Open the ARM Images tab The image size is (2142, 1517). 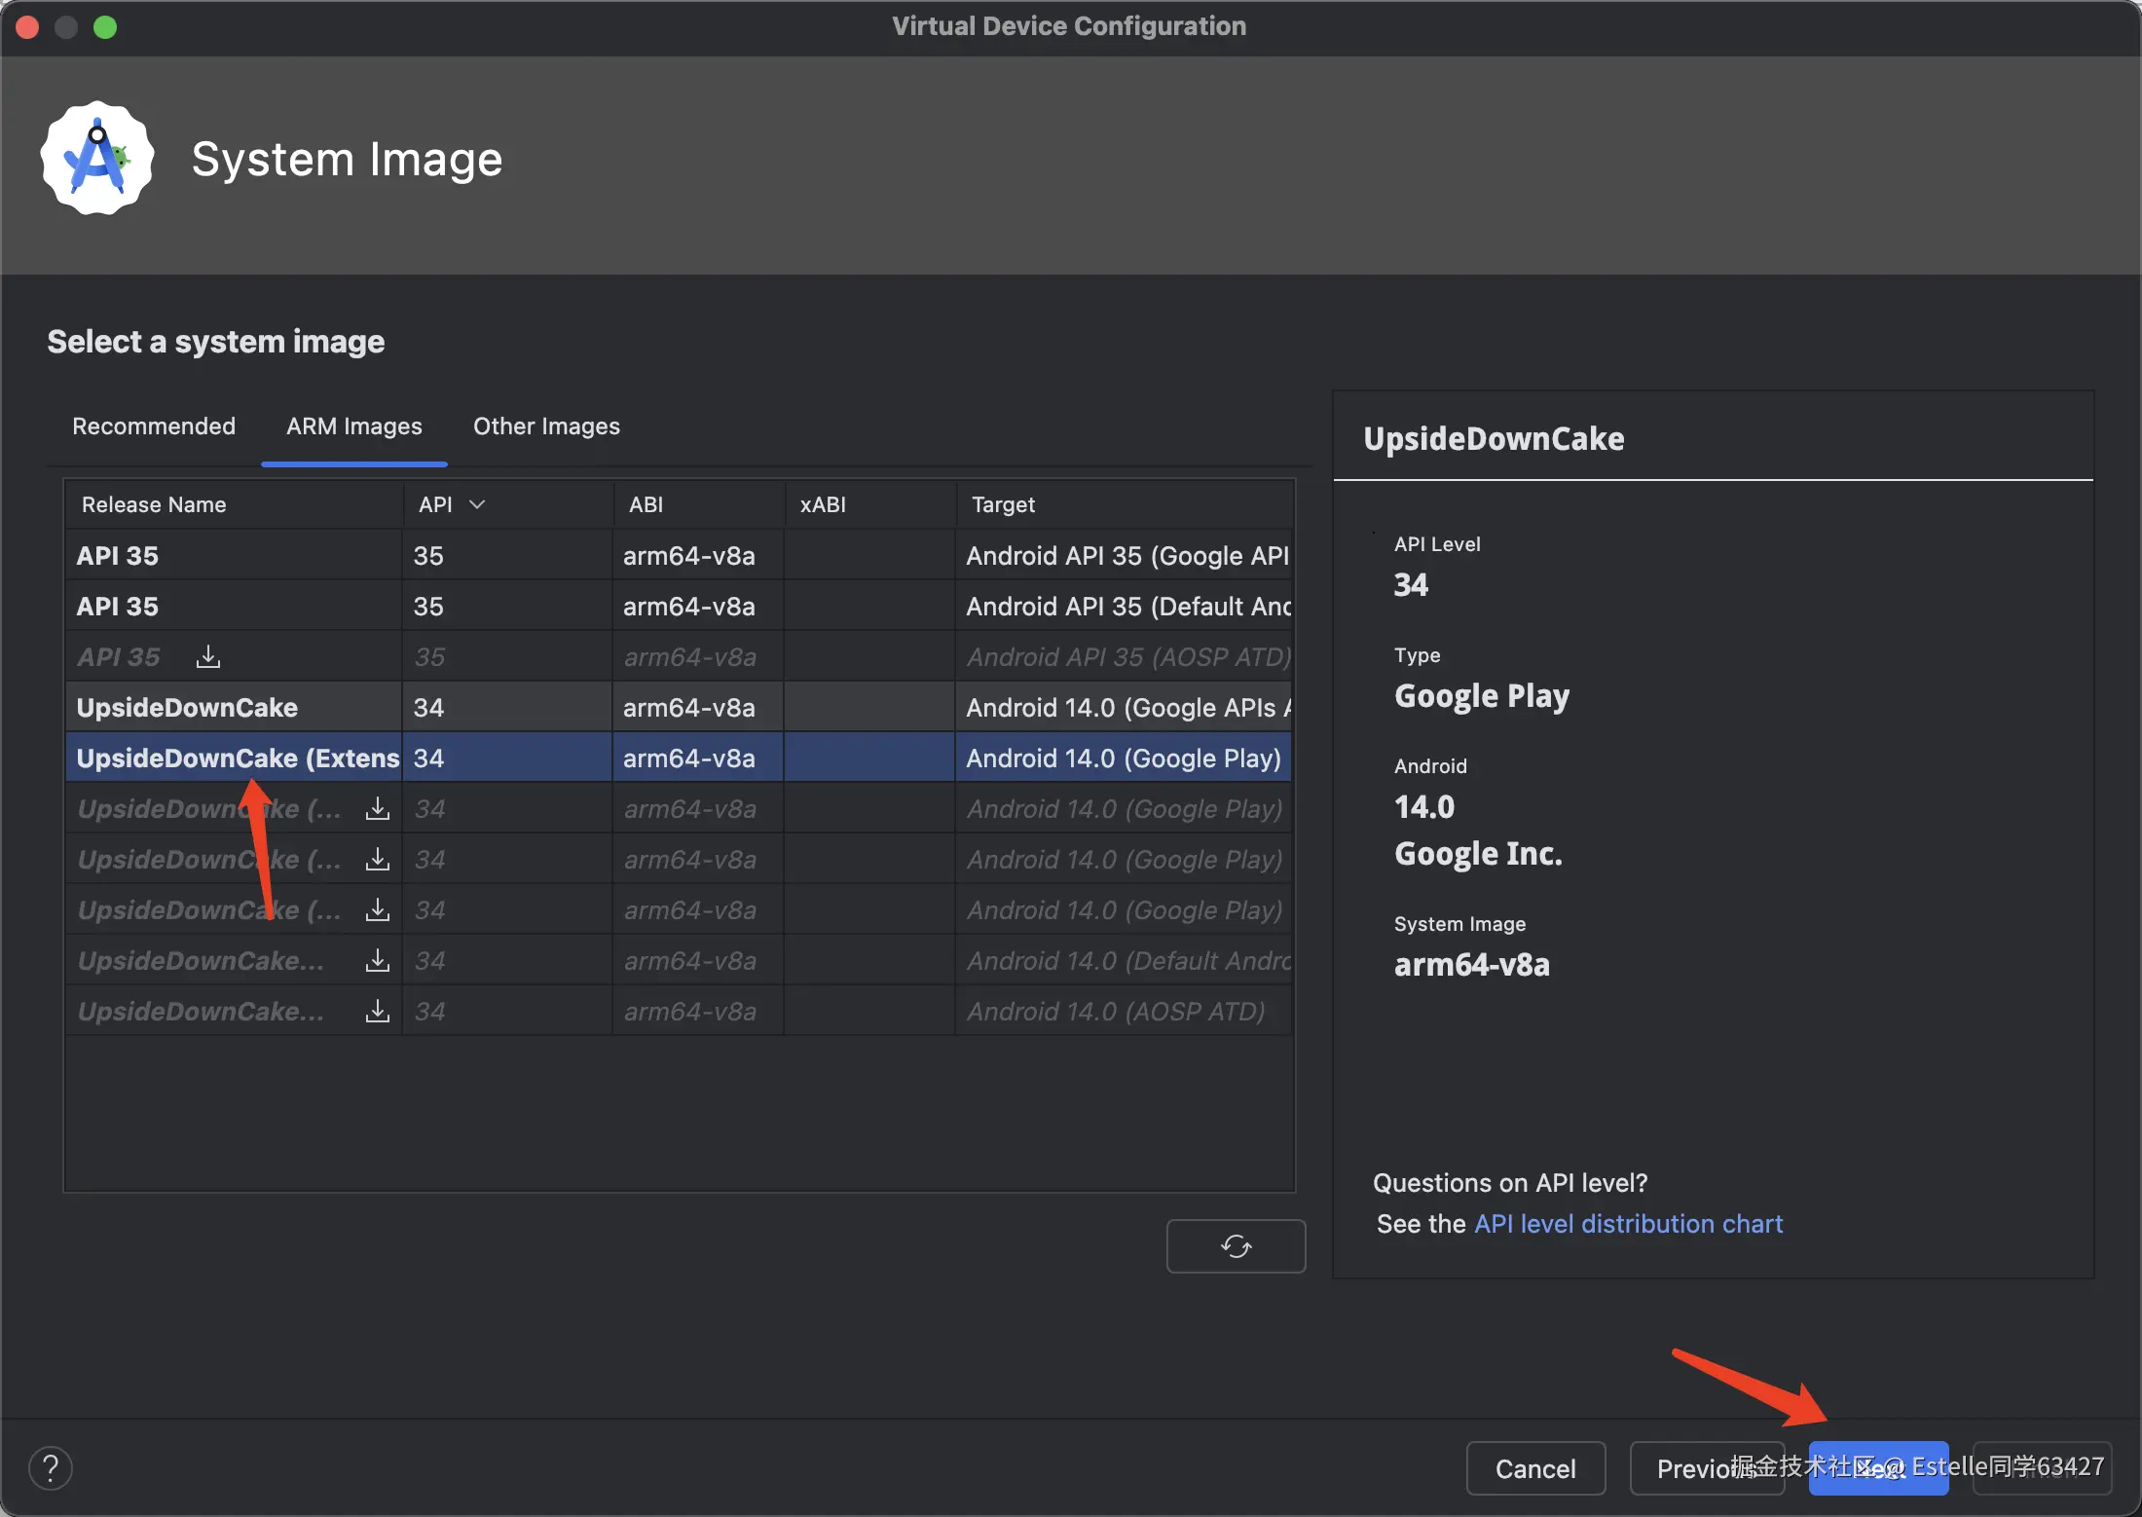click(x=353, y=426)
